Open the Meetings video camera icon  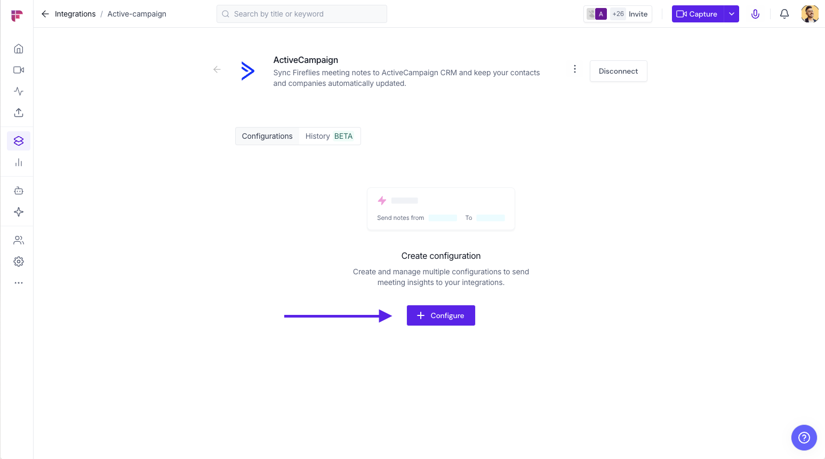19,70
